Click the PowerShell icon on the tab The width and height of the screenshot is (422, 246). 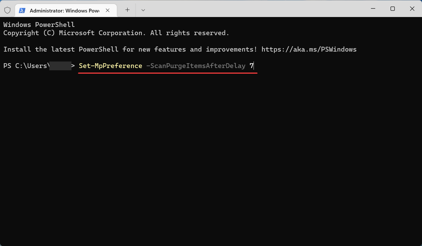22,10
